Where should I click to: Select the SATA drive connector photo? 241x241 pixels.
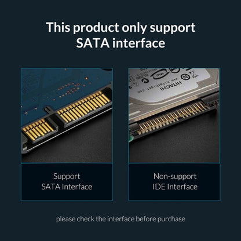pyautogui.click(x=67, y=115)
